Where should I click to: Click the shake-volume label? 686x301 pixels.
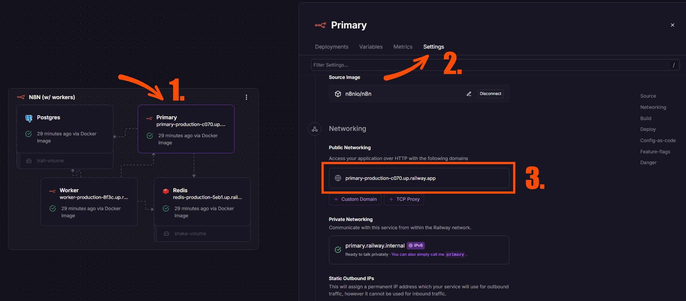point(190,234)
